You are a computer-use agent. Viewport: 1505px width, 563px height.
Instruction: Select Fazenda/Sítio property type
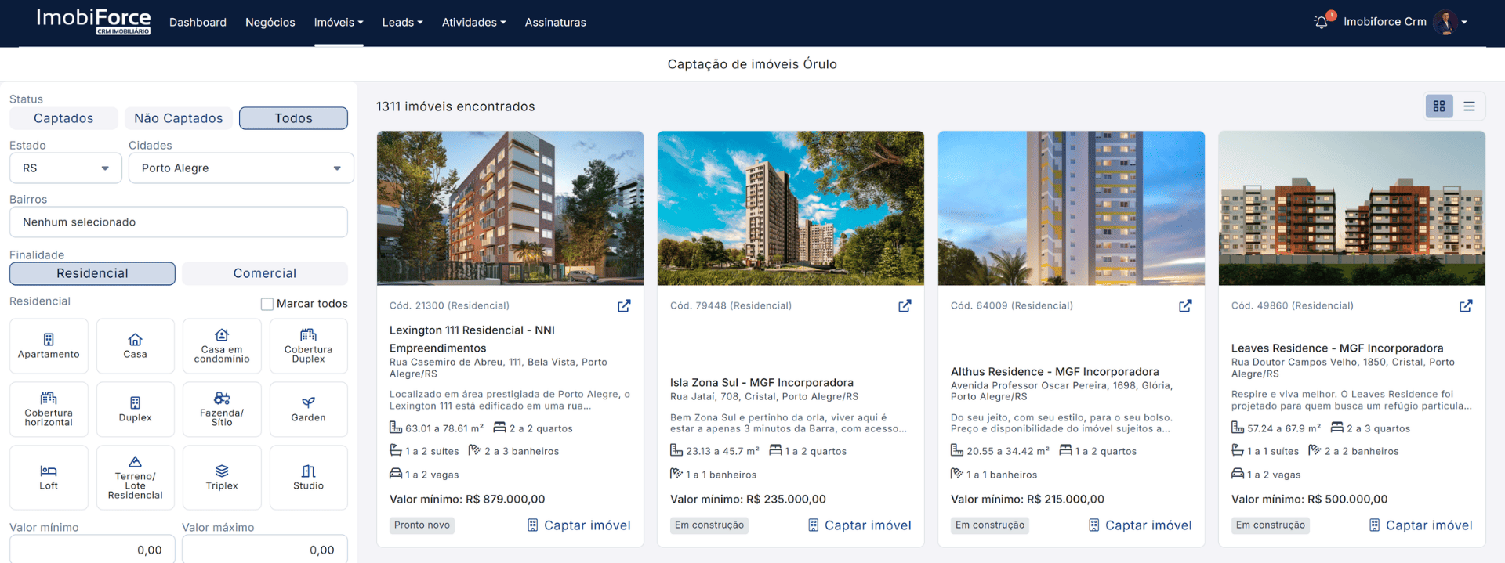tap(222, 410)
